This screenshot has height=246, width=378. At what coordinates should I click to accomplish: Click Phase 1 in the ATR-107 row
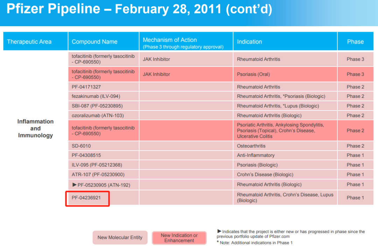point(355,175)
